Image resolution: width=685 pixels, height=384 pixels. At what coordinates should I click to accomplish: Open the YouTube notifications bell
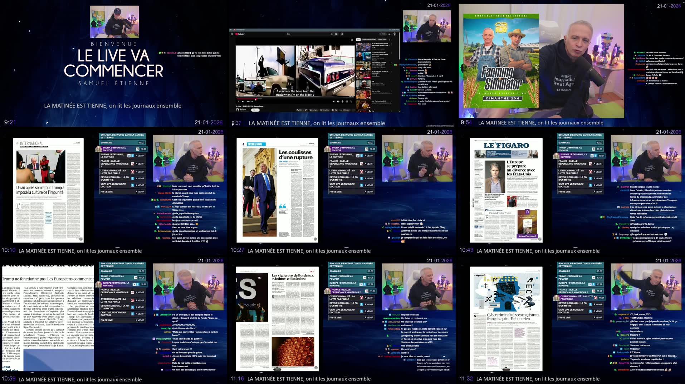[389, 34]
